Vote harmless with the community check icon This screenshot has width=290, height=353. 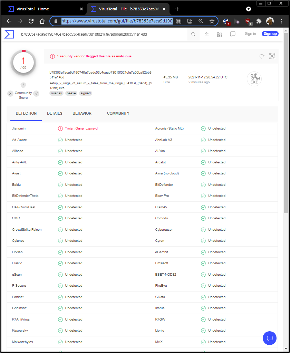37,94
